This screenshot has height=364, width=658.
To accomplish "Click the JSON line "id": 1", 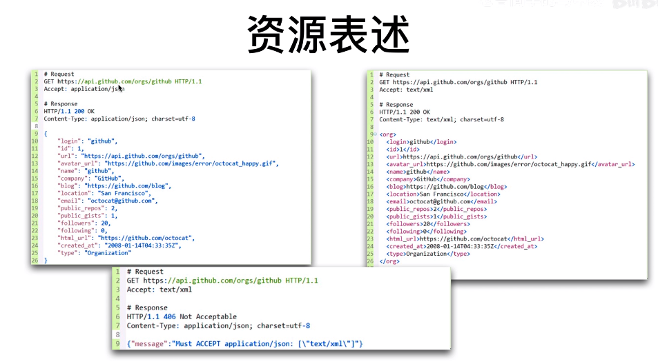I will click(70, 149).
